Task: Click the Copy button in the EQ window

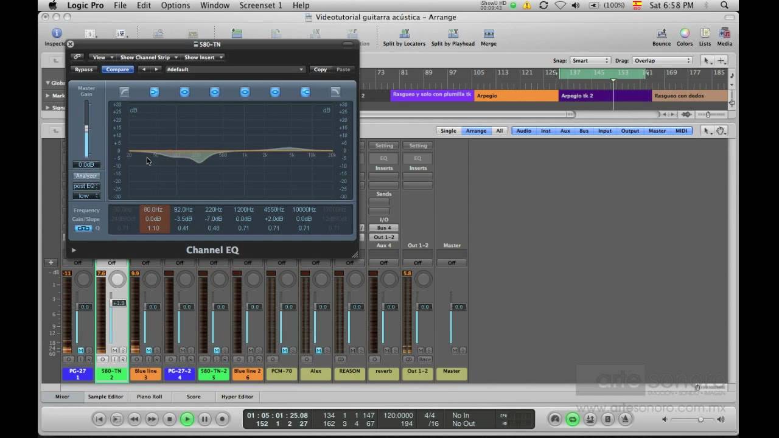Action: click(321, 69)
